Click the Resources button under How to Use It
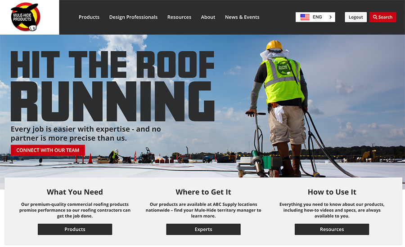Screen dimensions: 405x247 click(332, 229)
